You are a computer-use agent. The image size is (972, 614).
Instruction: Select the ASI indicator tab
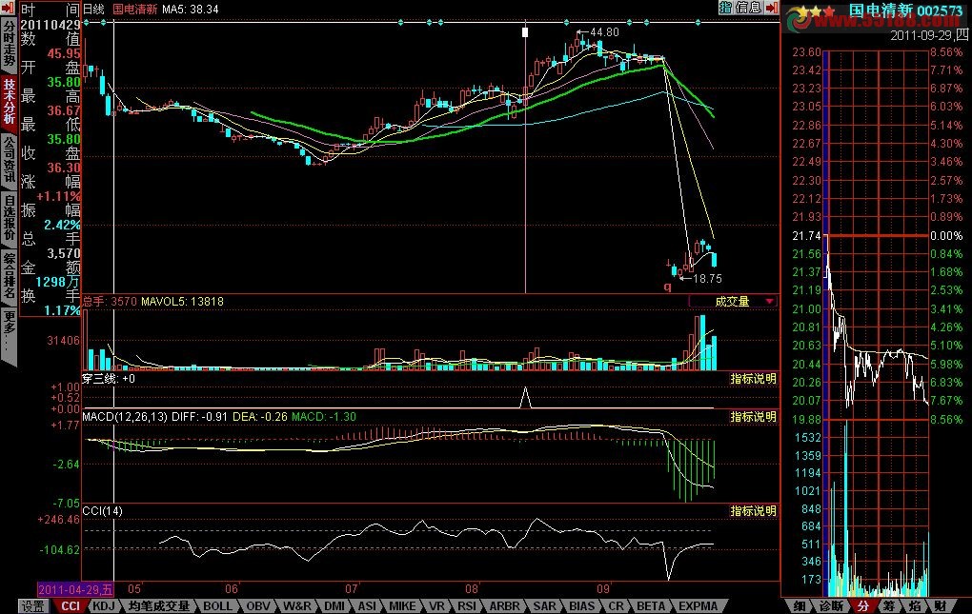[x=367, y=606]
